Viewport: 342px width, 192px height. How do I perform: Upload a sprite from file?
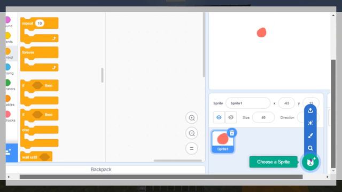[x=310, y=110]
